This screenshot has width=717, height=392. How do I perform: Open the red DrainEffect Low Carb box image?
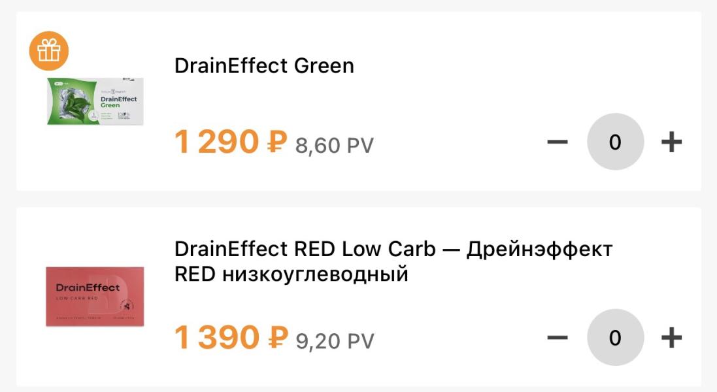coord(95,297)
